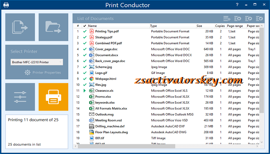Click the 21 MB size cell
Screen dimensions: 270x154
tap(208, 126)
